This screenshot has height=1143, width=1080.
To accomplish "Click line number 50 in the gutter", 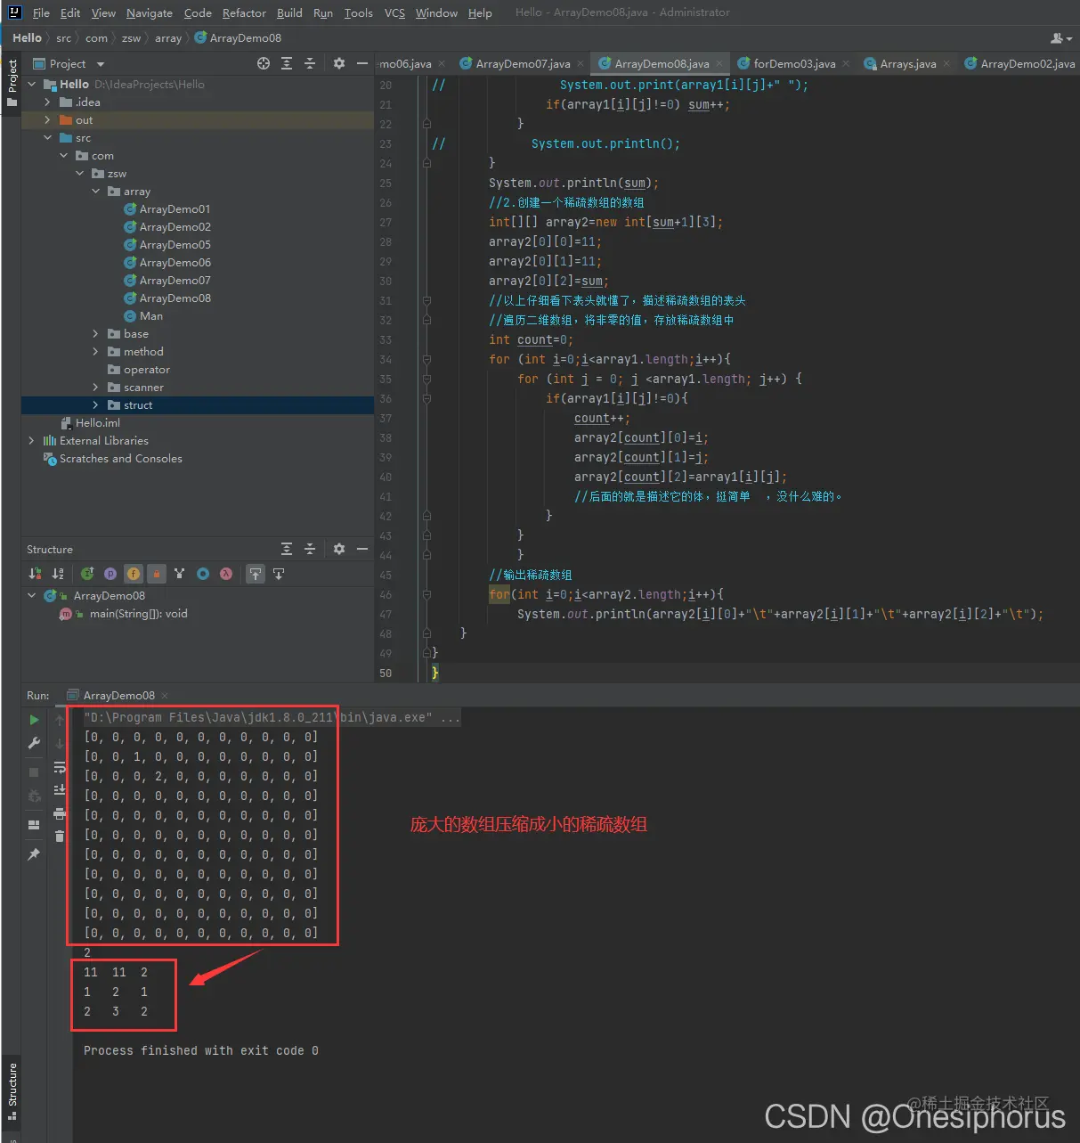I will [386, 674].
